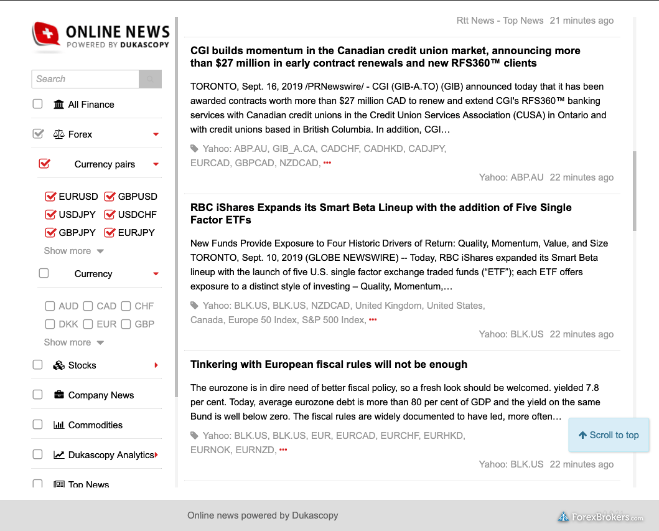
Task: Show more currency pairs
Action: [74, 251]
